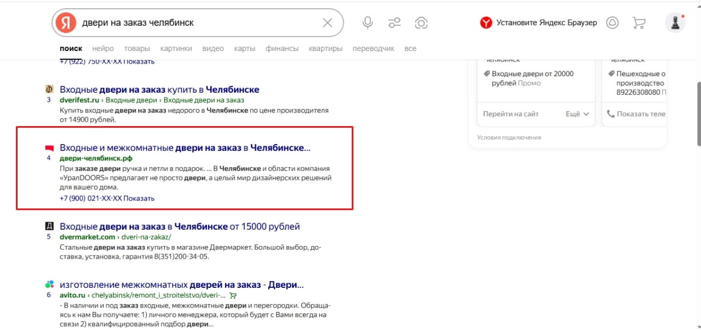
Task: Open the user profile avatar
Action: point(675,22)
